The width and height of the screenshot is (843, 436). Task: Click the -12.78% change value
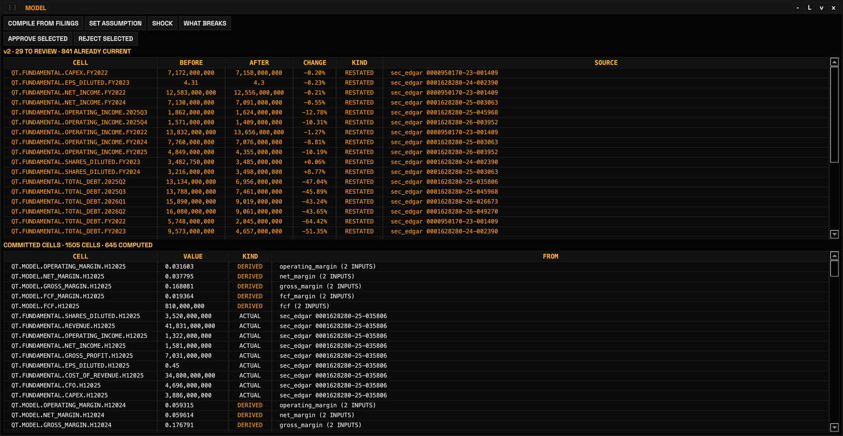click(x=315, y=113)
